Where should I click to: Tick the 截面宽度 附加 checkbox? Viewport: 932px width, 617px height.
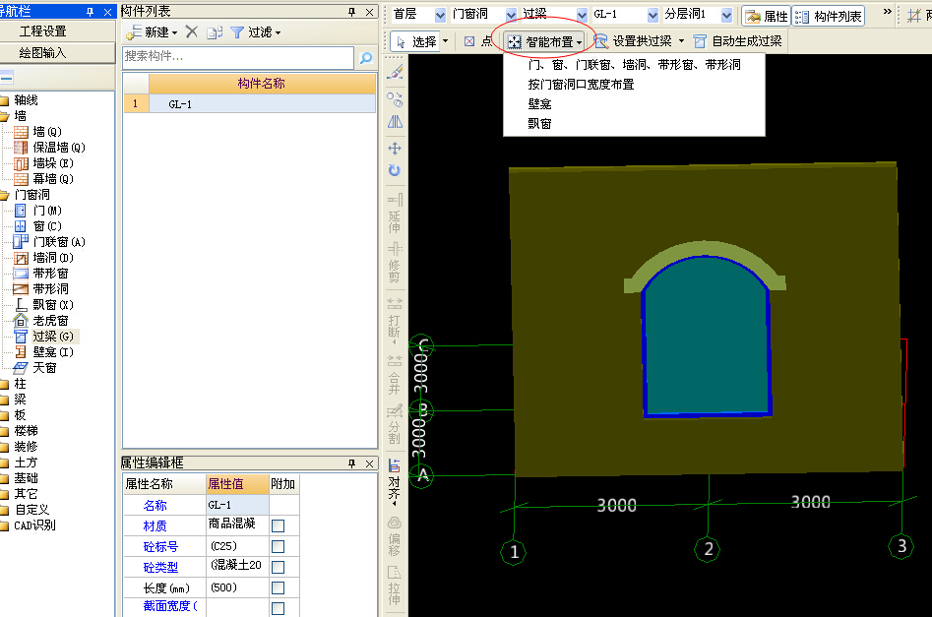[278, 608]
